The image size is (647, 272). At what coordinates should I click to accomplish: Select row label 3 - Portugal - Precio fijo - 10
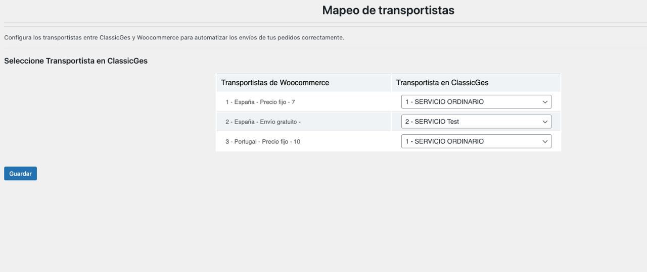pos(262,142)
